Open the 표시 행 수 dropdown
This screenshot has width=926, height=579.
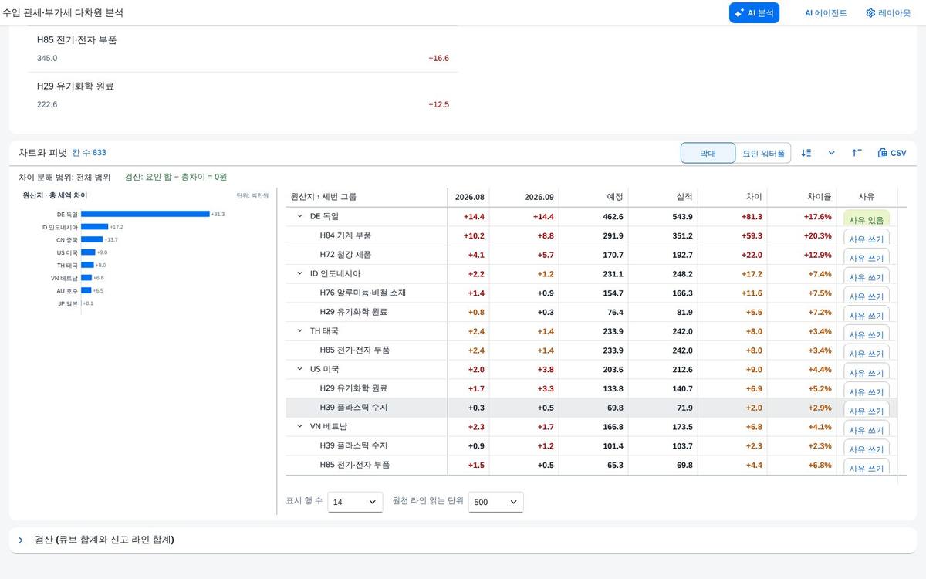tap(355, 502)
